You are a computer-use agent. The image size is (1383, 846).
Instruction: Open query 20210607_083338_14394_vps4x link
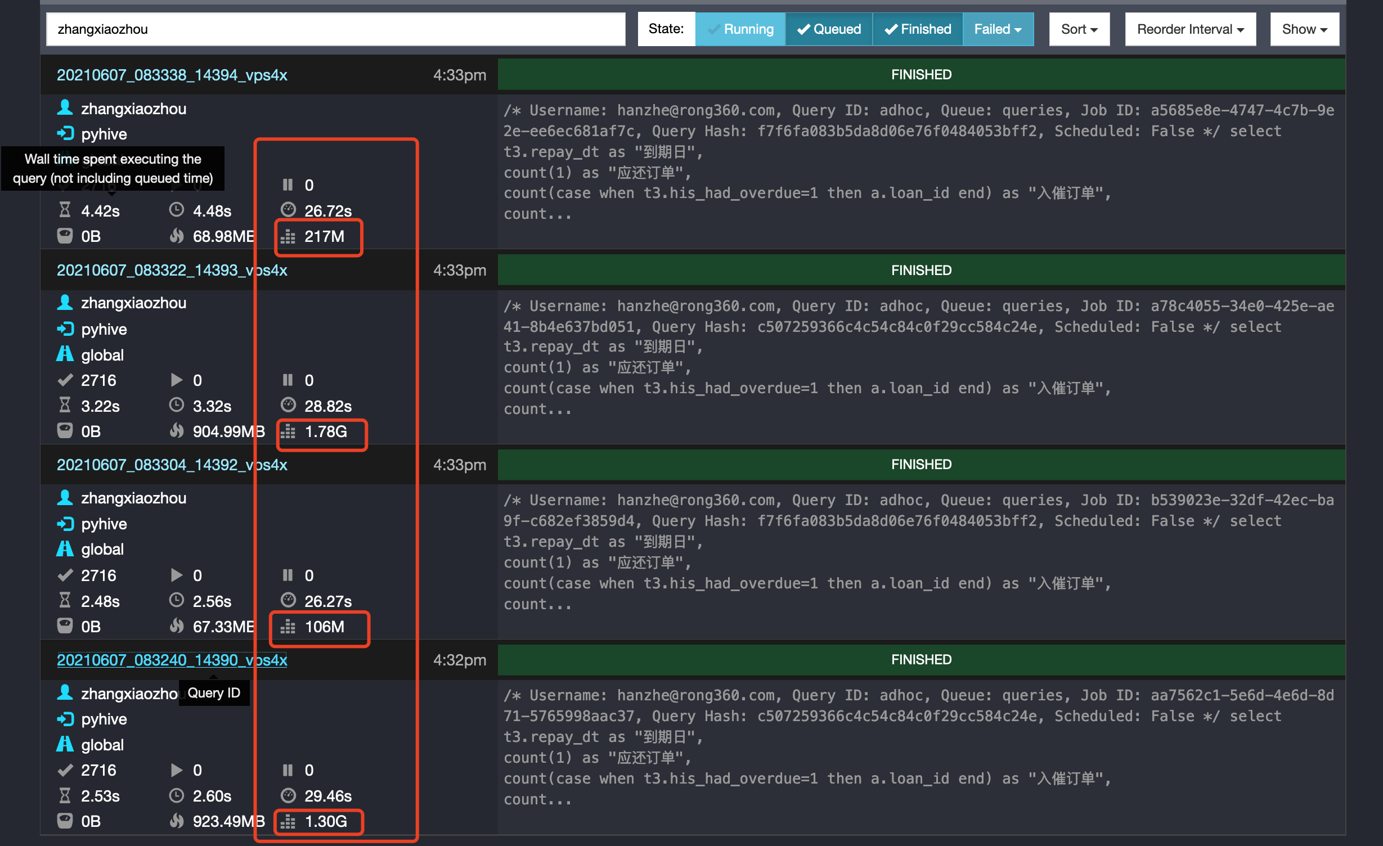172,75
